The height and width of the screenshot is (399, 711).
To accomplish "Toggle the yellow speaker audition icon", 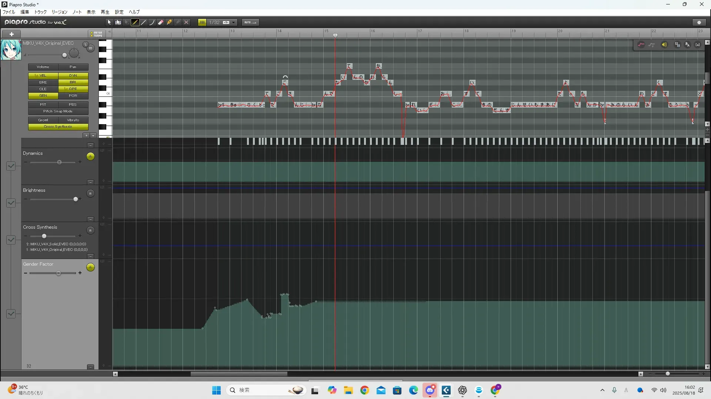I will click(x=664, y=45).
